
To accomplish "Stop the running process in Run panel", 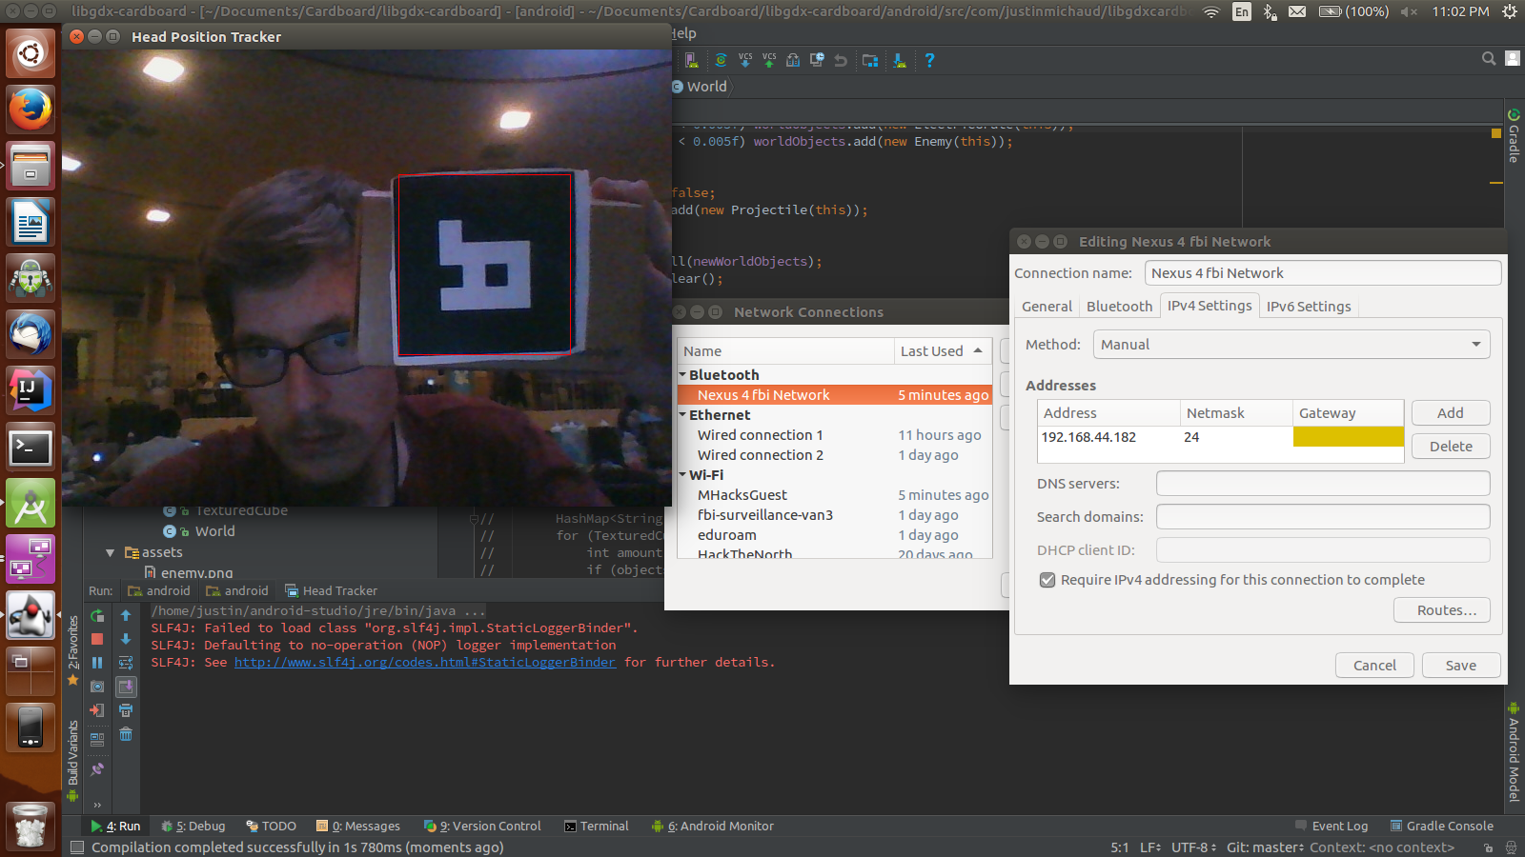I will click(x=97, y=639).
